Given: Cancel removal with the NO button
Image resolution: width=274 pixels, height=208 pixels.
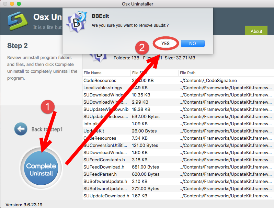Looking at the screenshot, I should [193, 44].
